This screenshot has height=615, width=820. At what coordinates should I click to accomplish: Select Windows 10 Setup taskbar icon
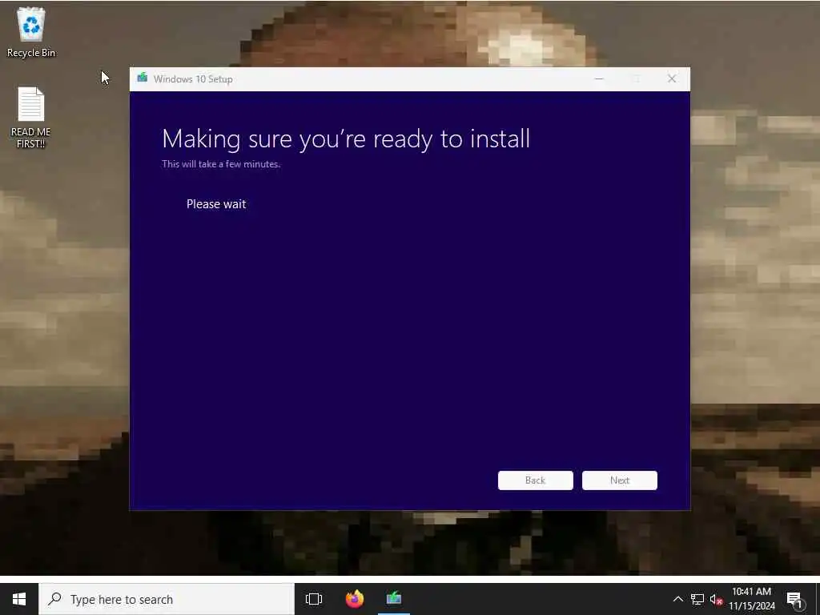(x=394, y=599)
